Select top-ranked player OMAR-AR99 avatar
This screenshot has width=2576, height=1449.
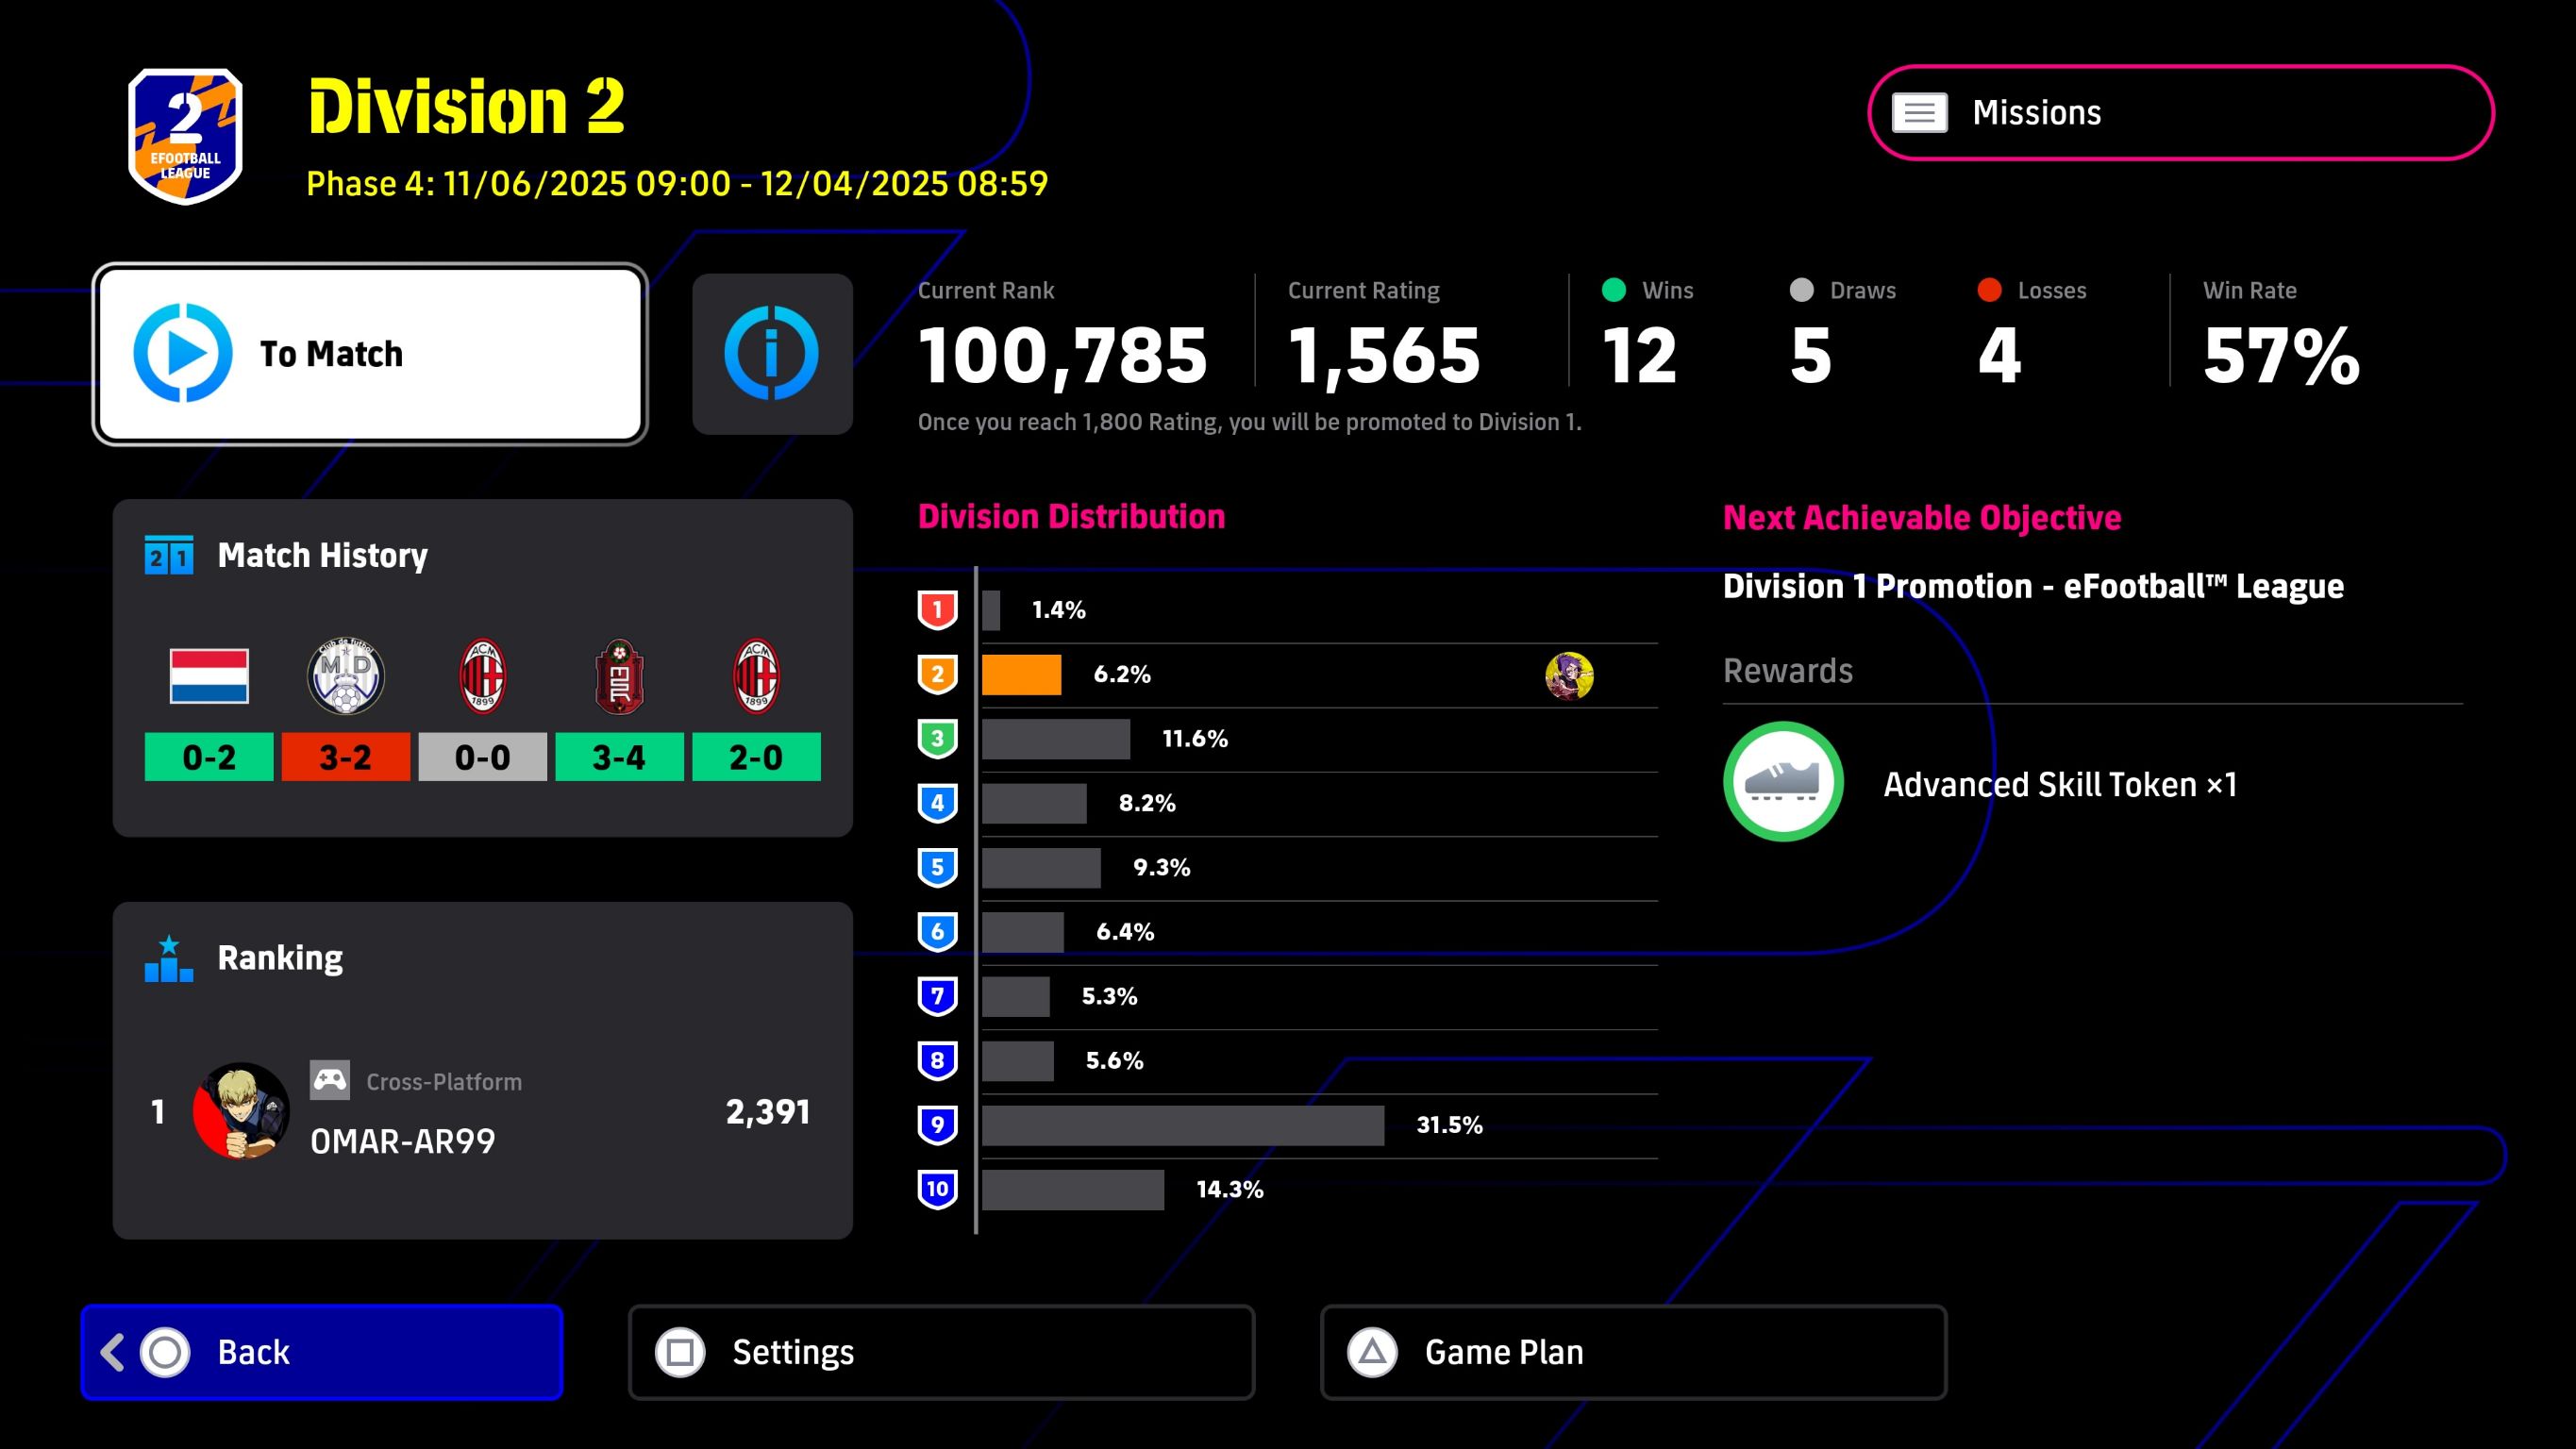coord(241,1111)
